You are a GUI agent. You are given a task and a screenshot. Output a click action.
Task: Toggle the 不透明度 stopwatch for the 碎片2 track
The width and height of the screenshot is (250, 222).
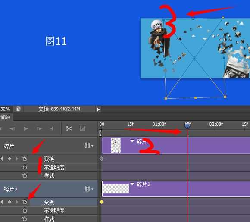coord(25,211)
